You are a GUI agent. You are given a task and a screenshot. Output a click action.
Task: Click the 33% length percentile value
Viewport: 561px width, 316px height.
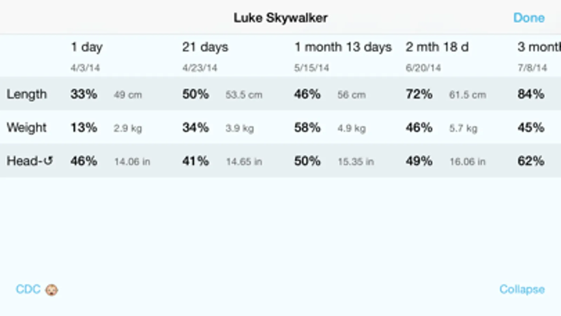84,94
